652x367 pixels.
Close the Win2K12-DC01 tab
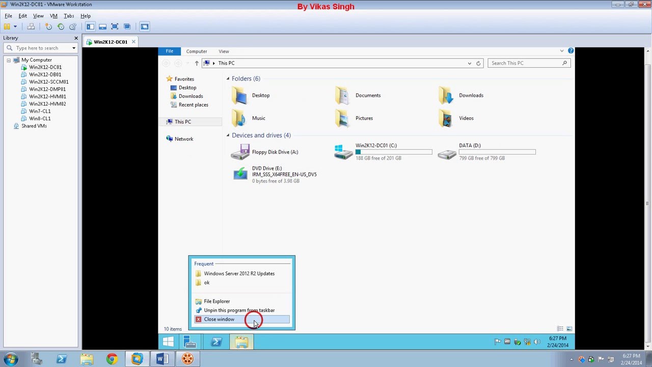[133, 42]
